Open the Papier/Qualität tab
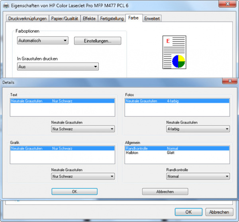Image resolution: width=239 pixels, height=222 pixels. tap(65, 19)
